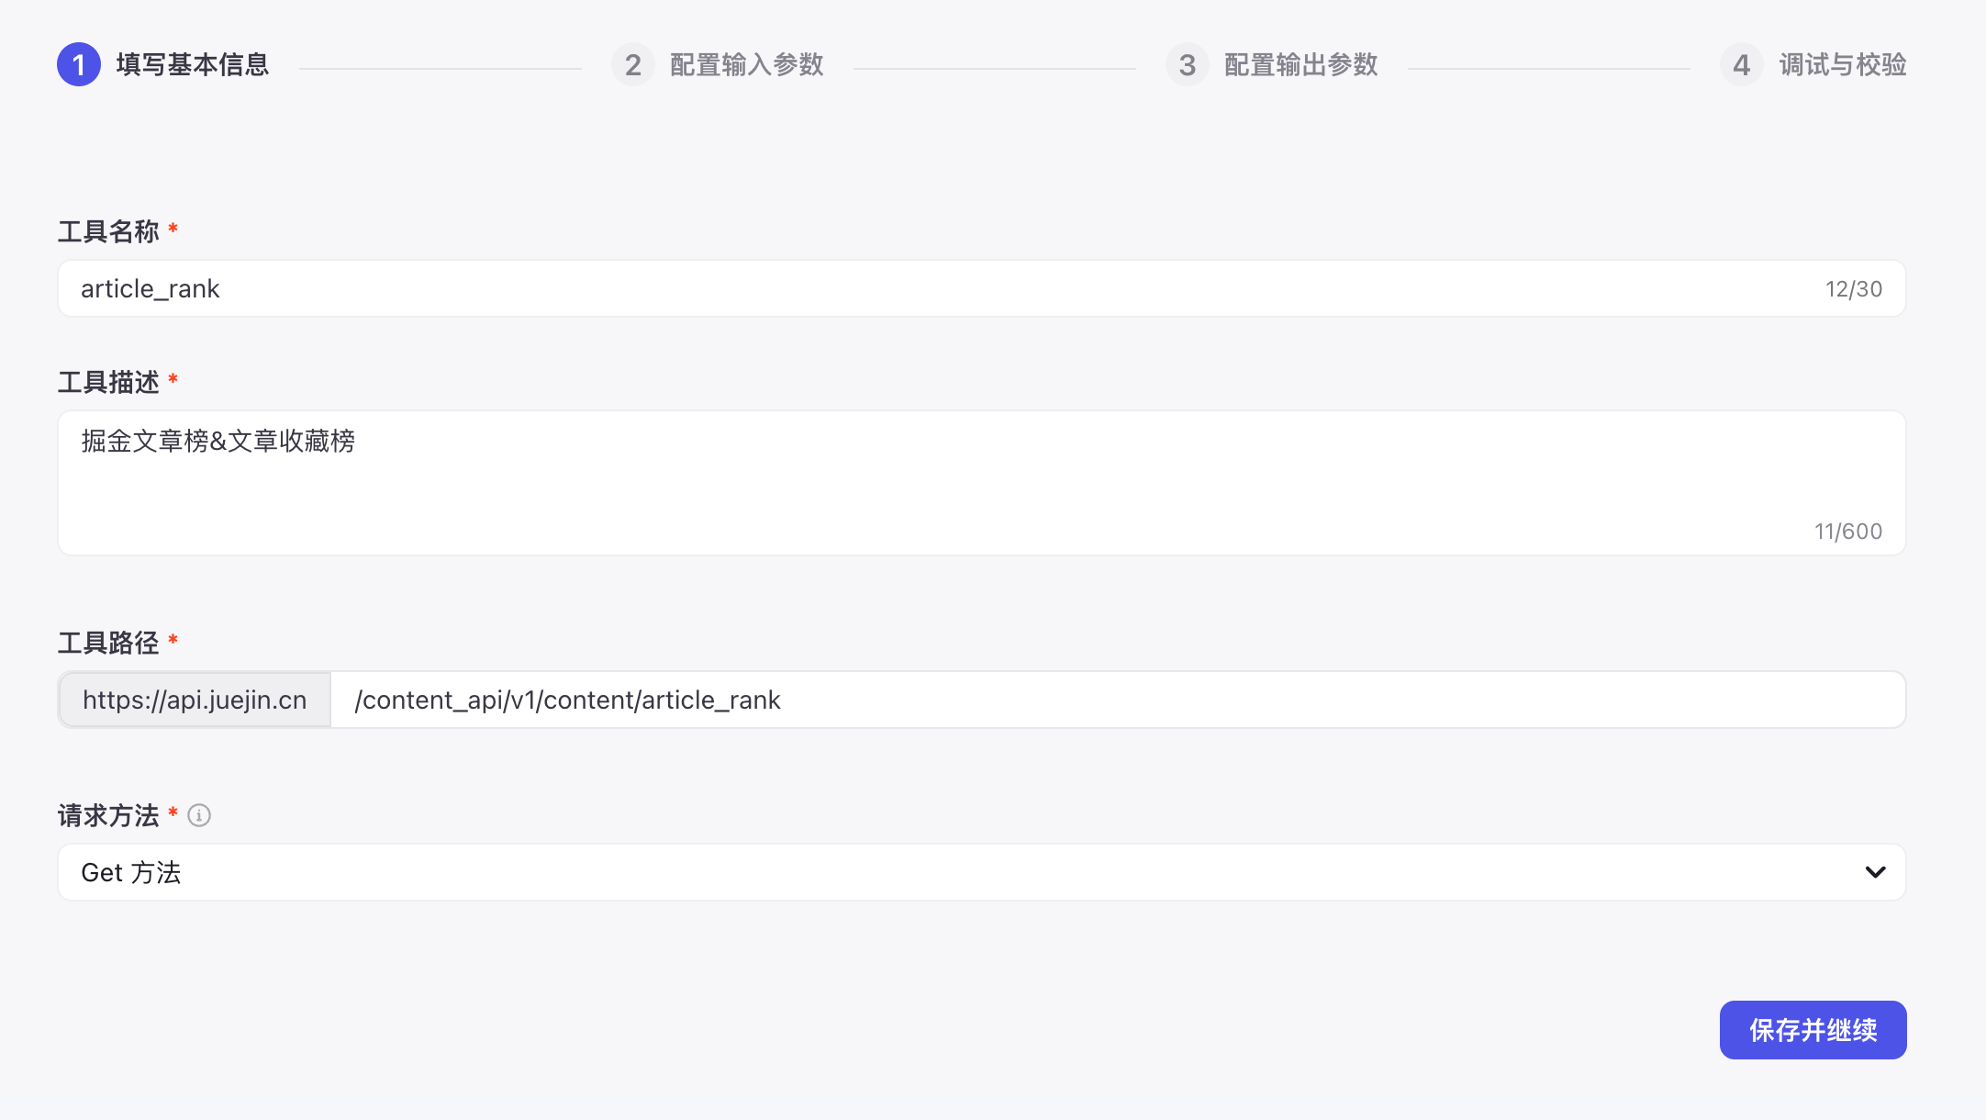Click the 11/600 character counter
This screenshot has width=1986, height=1120.
[x=1847, y=532]
